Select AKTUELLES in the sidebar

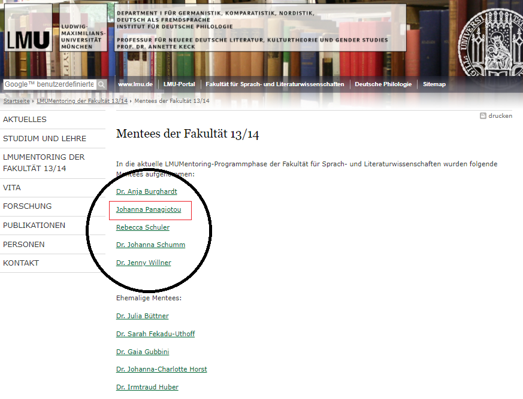coord(25,120)
